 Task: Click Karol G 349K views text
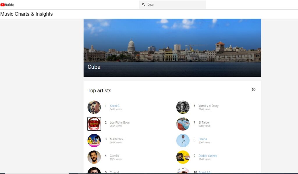(x=116, y=109)
